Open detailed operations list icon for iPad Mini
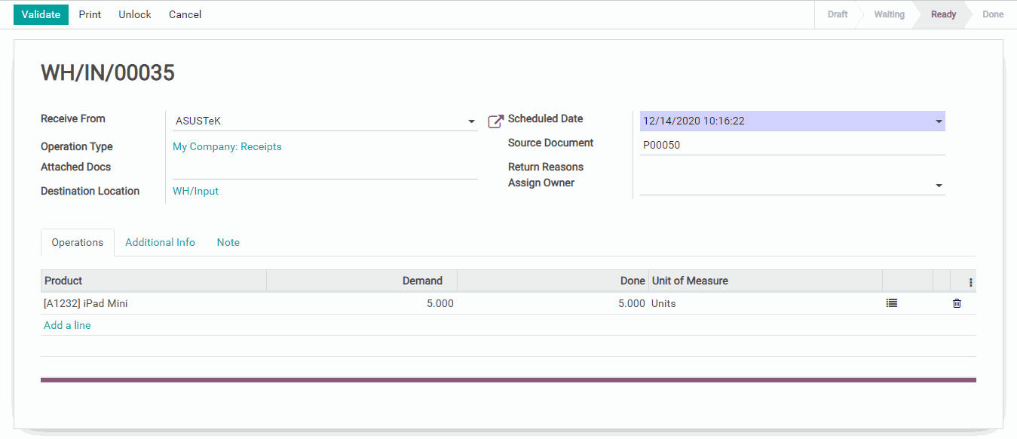This screenshot has width=1017, height=439. tap(892, 303)
